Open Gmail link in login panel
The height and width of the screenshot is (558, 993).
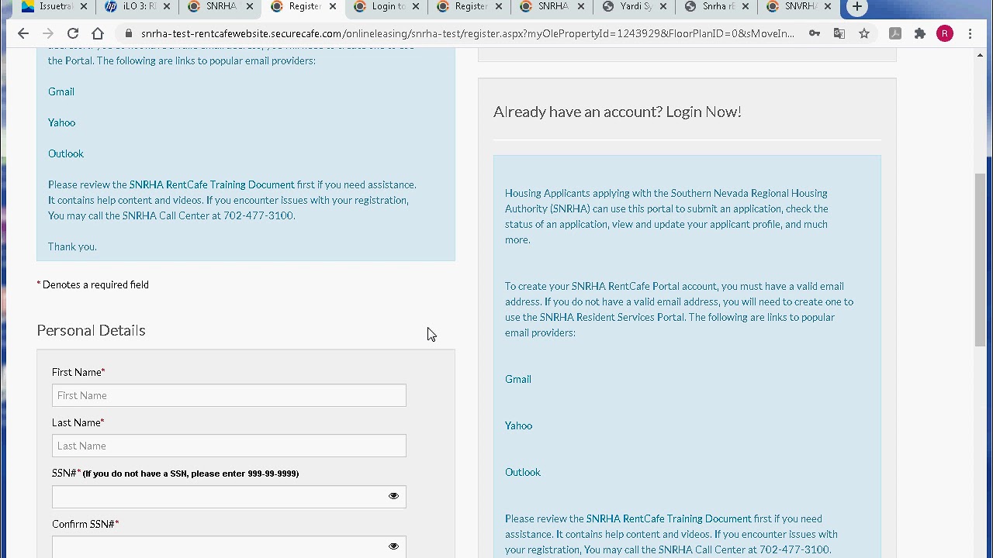coord(518,379)
